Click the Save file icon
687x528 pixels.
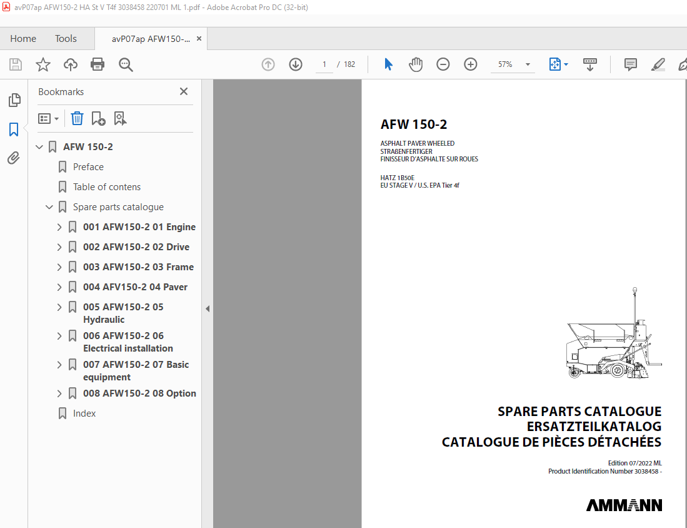[16, 64]
